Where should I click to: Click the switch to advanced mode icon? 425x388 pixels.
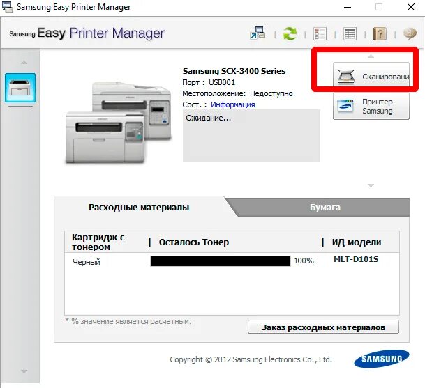[x=258, y=33]
